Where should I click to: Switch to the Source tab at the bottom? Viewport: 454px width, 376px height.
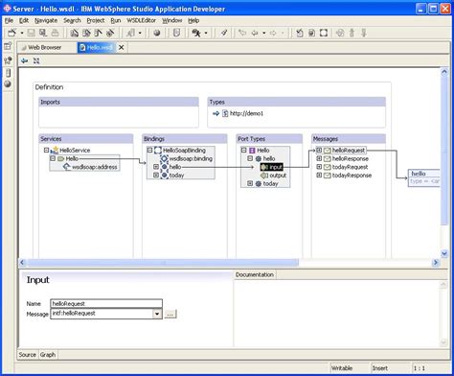click(x=28, y=355)
